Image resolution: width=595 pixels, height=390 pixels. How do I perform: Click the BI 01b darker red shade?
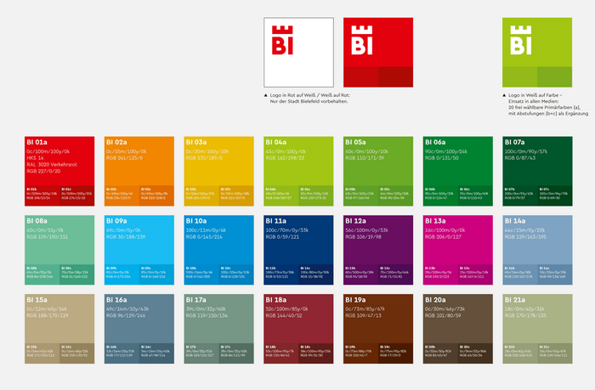(42, 195)
